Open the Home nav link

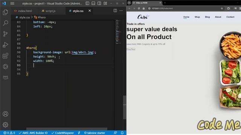click(x=186, y=17)
